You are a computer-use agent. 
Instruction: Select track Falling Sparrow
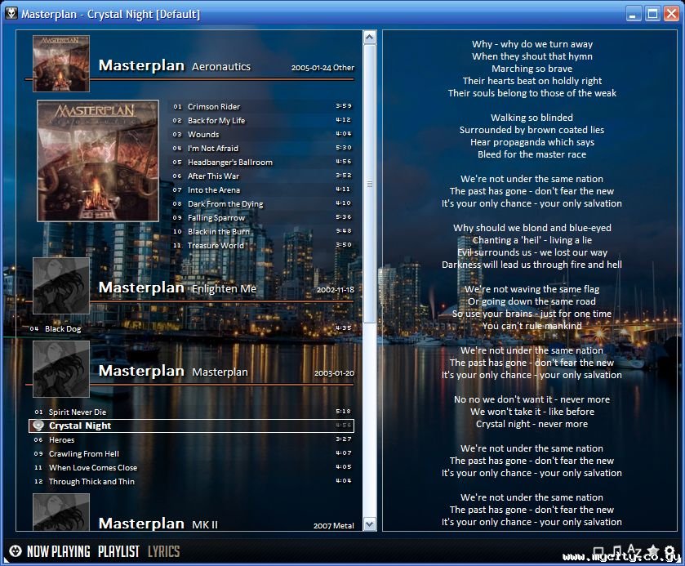262,217
